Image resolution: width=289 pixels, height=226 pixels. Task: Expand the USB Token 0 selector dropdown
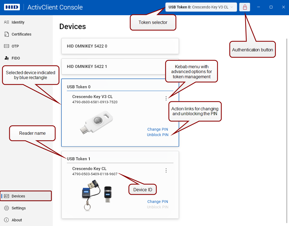[x=201, y=7]
